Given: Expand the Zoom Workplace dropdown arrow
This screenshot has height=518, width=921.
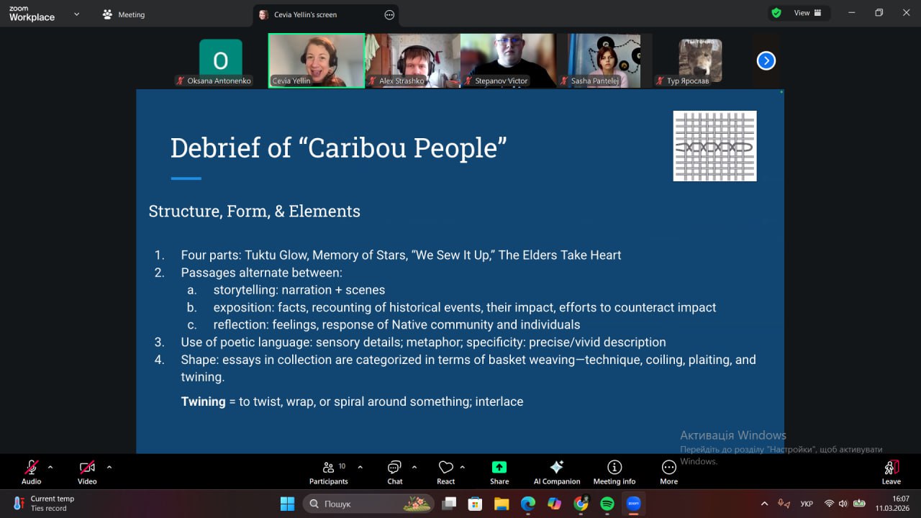Looking at the screenshot, I should (x=76, y=14).
